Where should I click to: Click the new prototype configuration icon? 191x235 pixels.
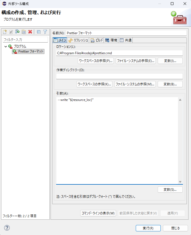click(x=11, y=32)
